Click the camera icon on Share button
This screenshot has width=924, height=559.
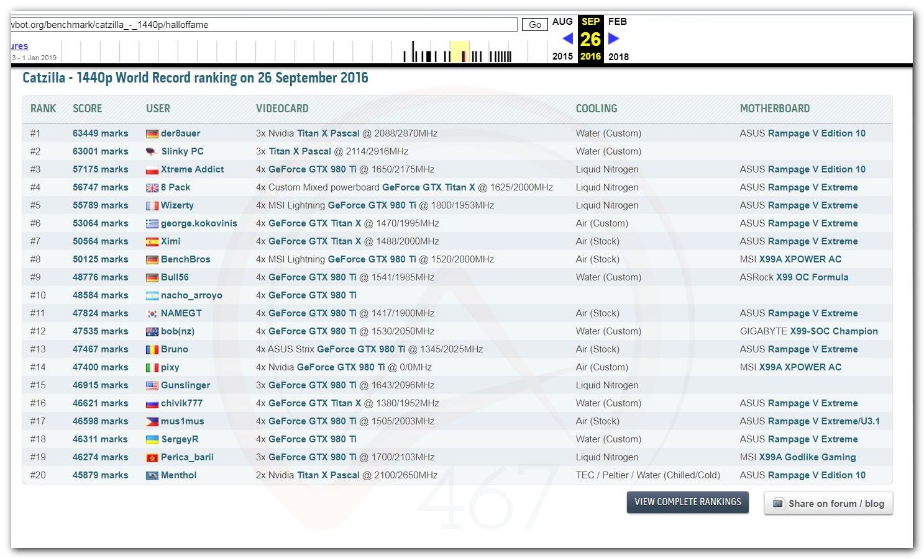click(778, 503)
